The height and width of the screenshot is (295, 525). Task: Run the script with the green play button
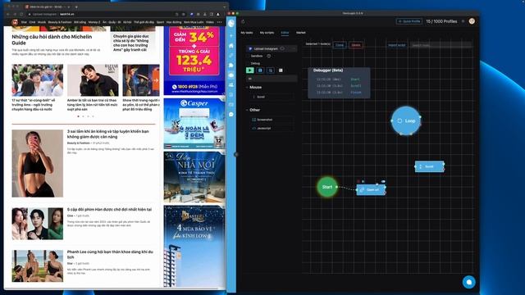249,70
